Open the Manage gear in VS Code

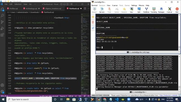point(2,92)
